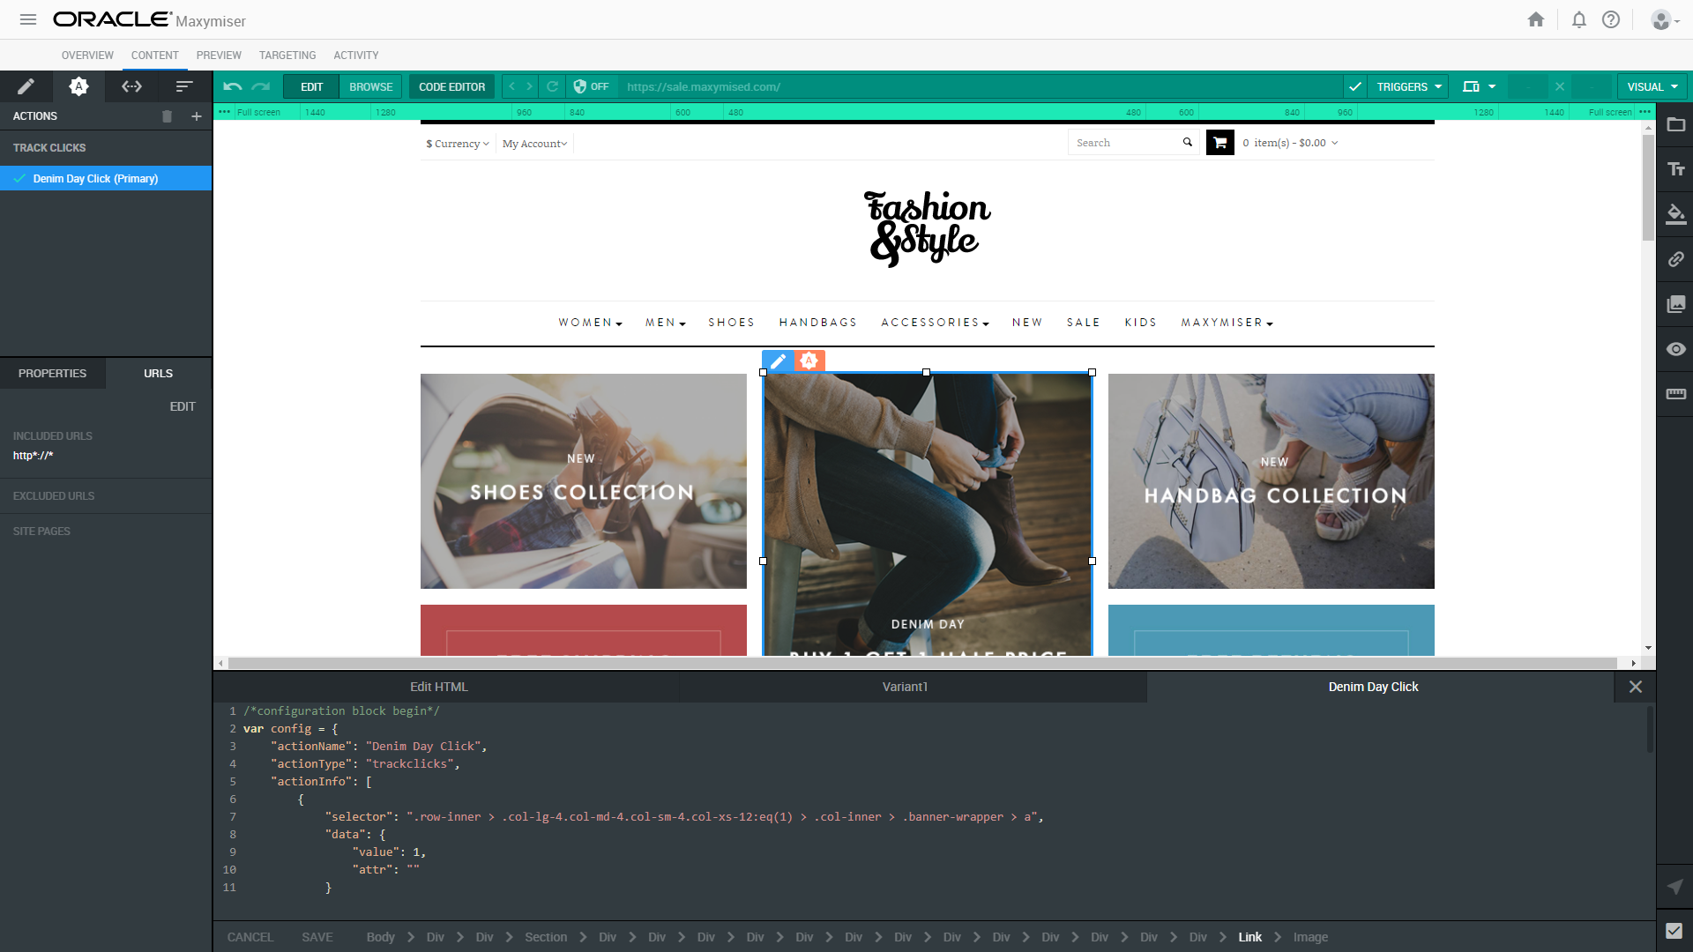The height and width of the screenshot is (952, 1693).
Task: Open the ruler icon in right sidebar
Action: 1675,394
